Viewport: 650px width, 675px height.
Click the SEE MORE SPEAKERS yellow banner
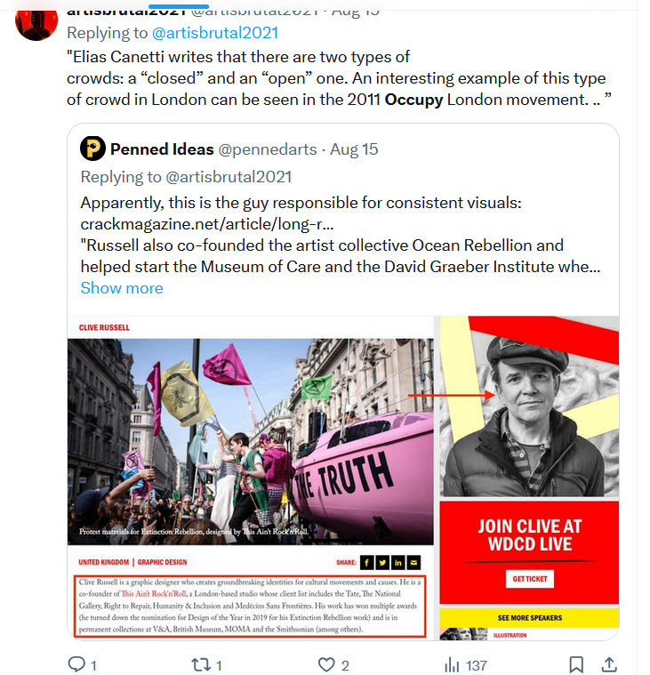[x=529, y=618]
